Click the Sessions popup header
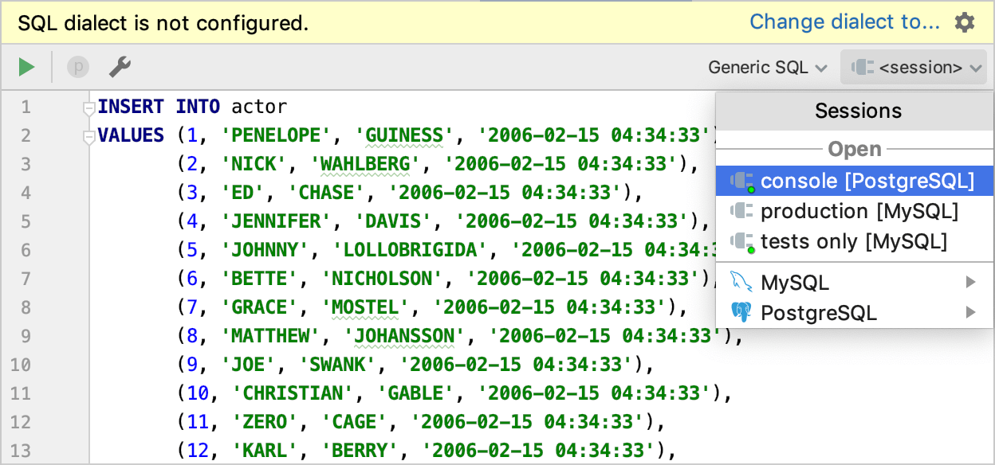Viewport: 995px width, 465px height. tap(855, 111)
